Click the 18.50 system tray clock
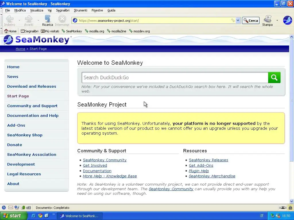 (x=286, y=216)
